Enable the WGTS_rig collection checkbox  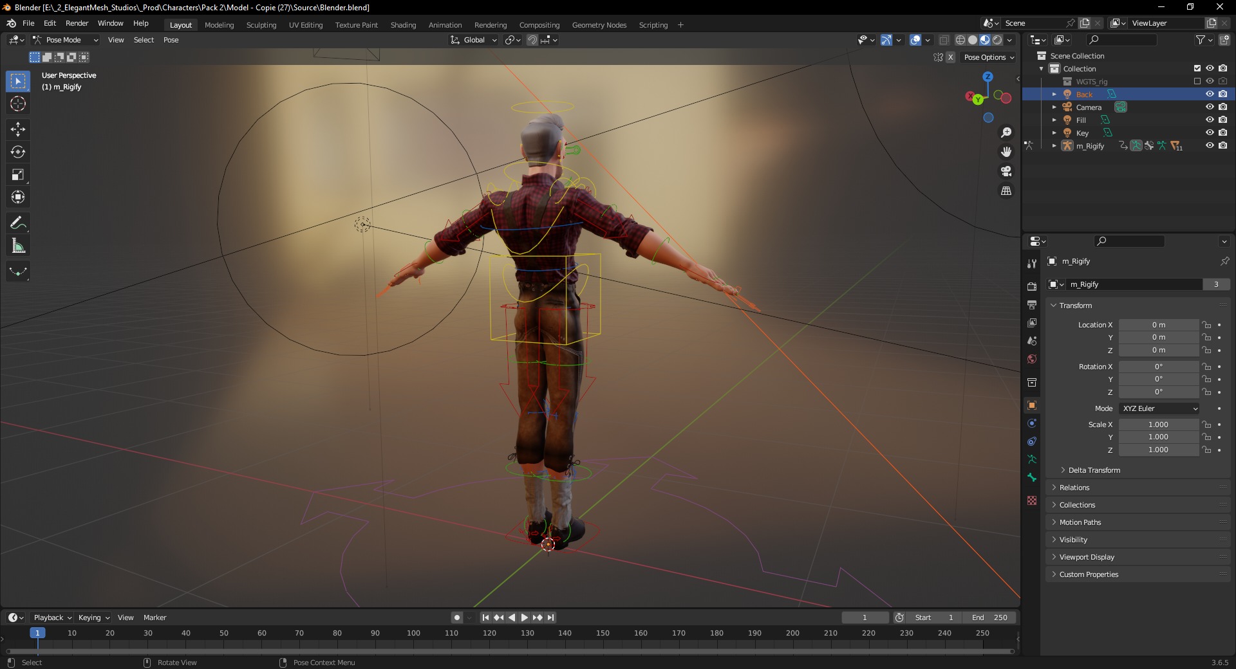pos(1197,82)
